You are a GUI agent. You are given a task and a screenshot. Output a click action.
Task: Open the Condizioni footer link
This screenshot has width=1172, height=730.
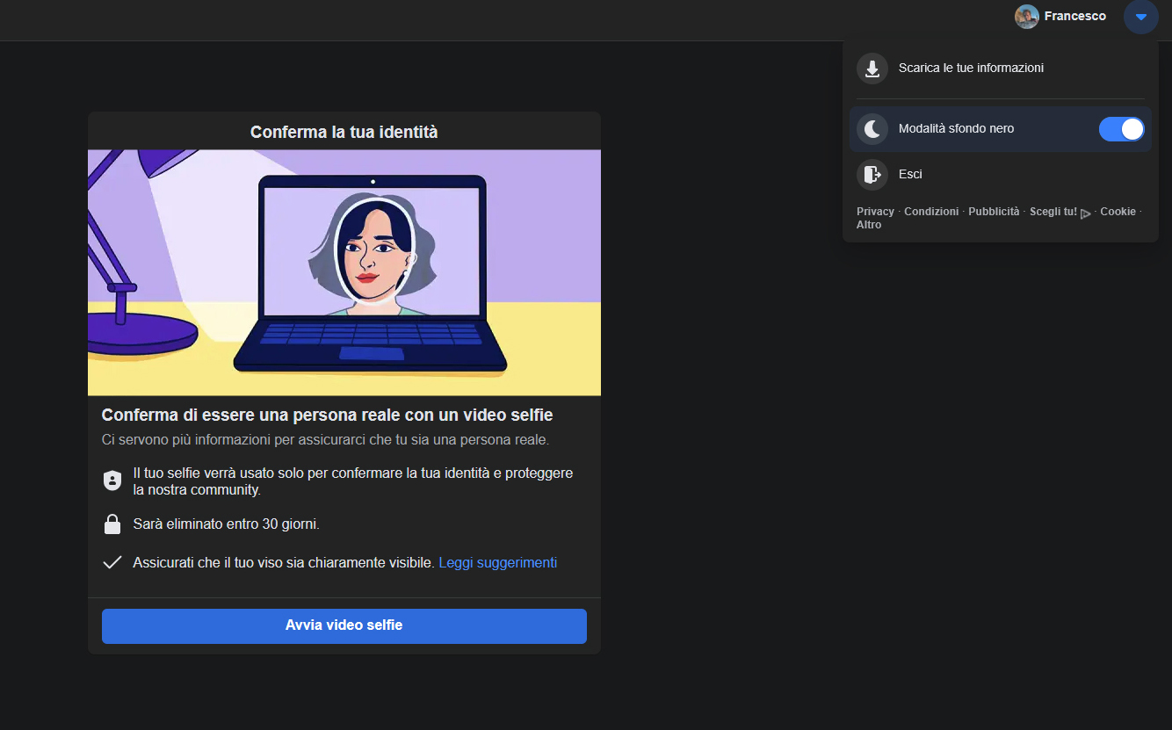[931, 212]
